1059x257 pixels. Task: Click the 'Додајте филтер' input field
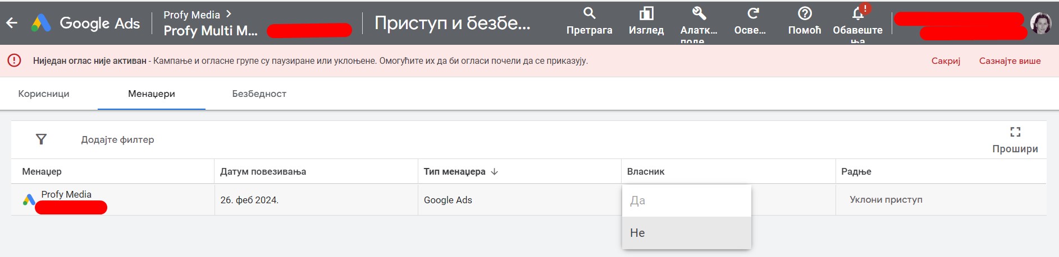[117, 139]
